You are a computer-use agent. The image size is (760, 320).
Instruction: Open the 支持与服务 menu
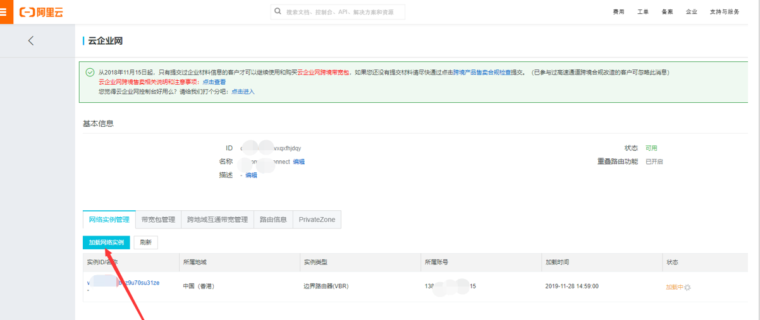click(725, 12)
